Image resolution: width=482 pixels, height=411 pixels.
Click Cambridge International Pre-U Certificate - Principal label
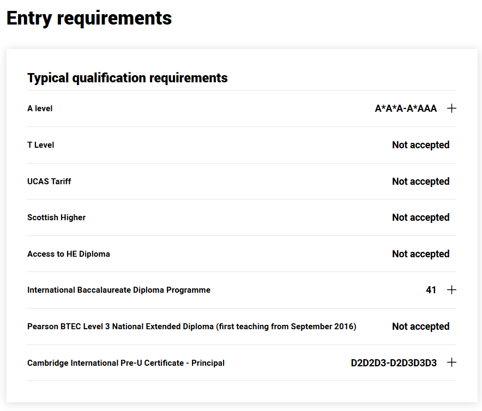[x=126, y=362]
